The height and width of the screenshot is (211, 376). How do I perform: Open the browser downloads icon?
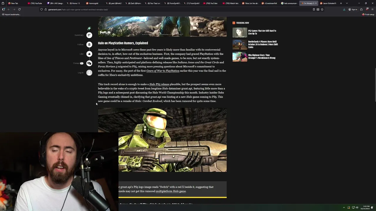344,9
